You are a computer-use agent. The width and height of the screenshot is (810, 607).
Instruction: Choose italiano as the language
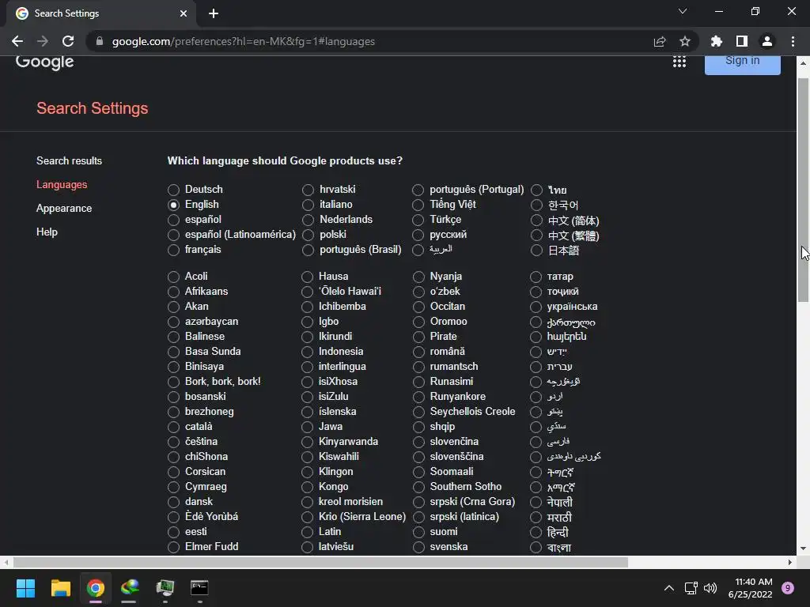click(308, 205)
